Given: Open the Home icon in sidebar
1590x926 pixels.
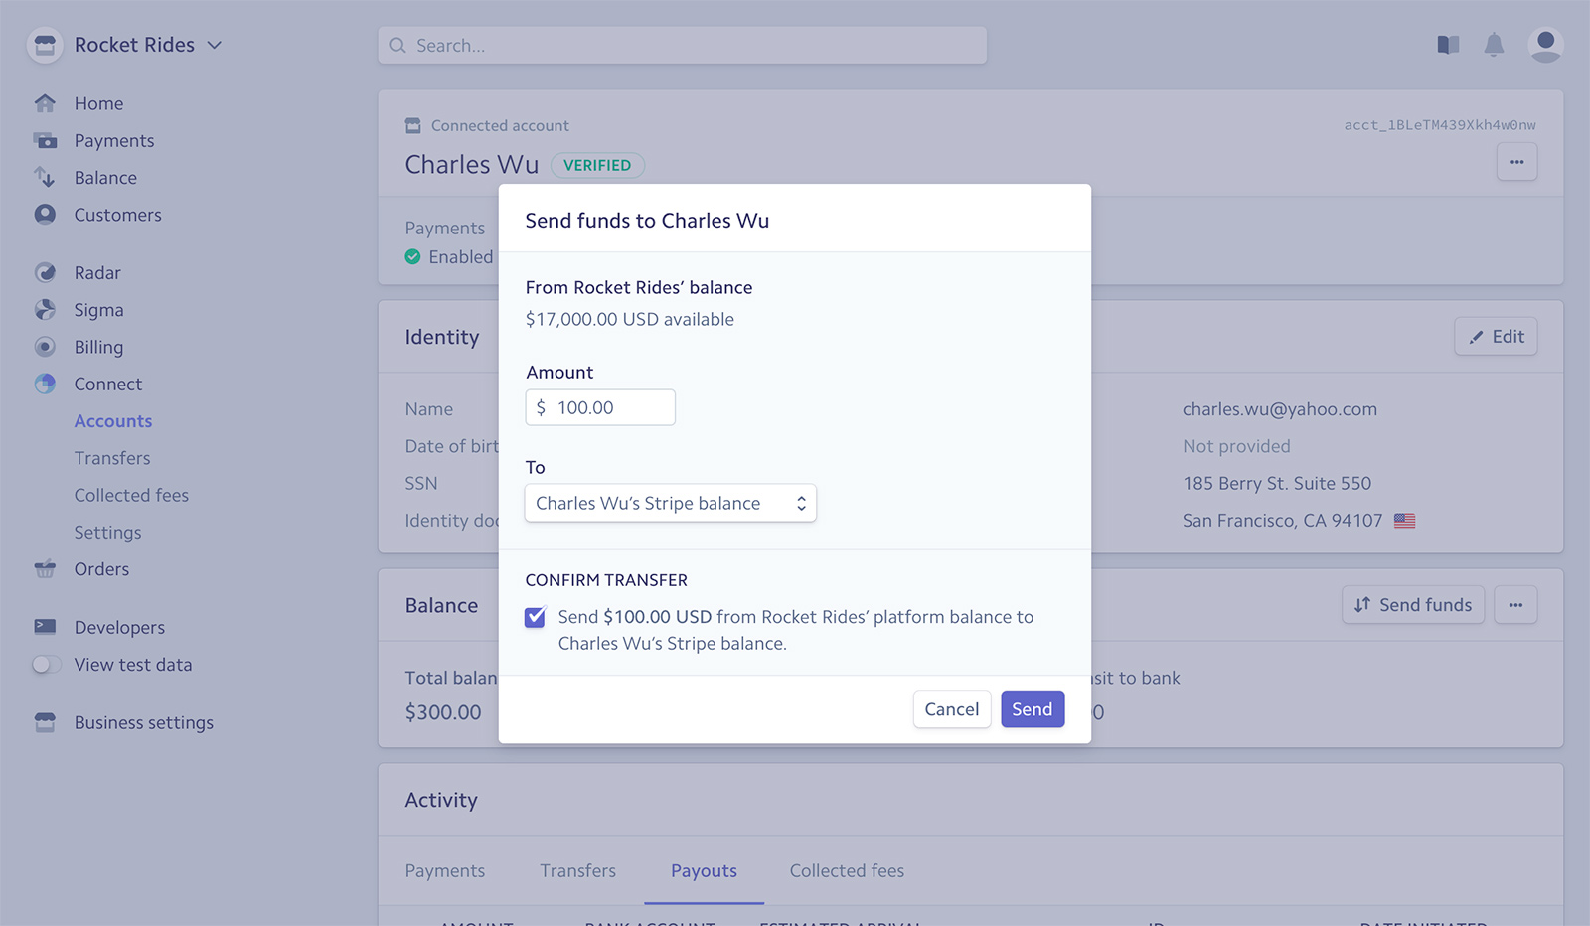Looking at the screenshot, I should pos(45,103).
